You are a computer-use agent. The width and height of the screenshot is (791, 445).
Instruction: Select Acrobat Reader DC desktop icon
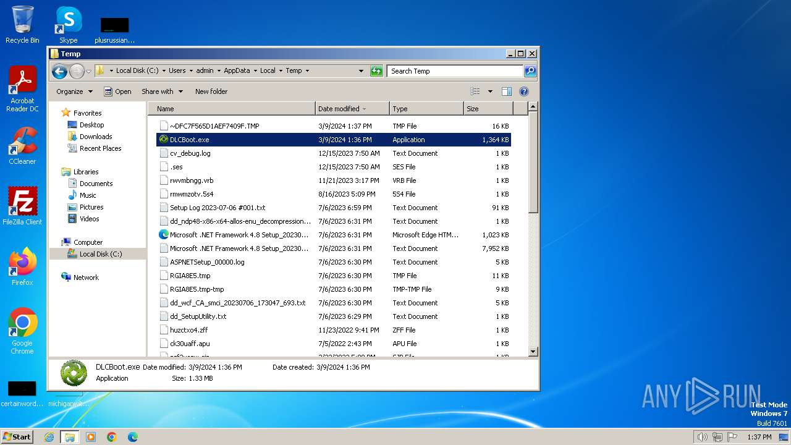coord(22,90)
